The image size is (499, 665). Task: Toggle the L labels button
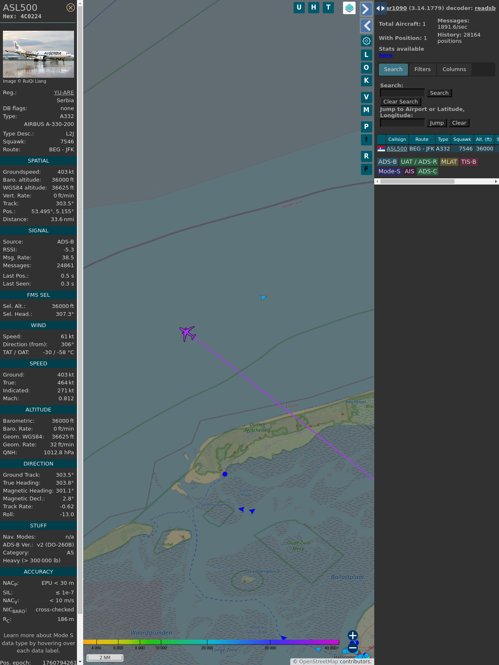click(x=366, y=55)
